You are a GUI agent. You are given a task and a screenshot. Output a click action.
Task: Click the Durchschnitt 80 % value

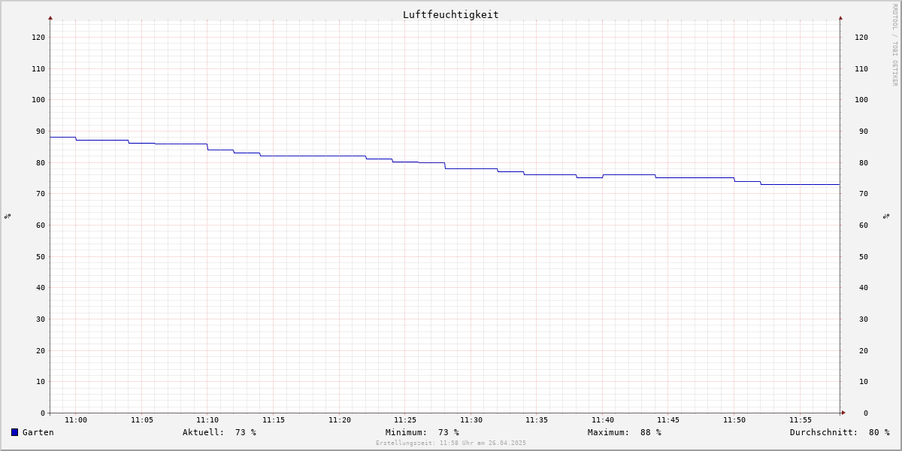pyautogui.click(x=879, y=432)
